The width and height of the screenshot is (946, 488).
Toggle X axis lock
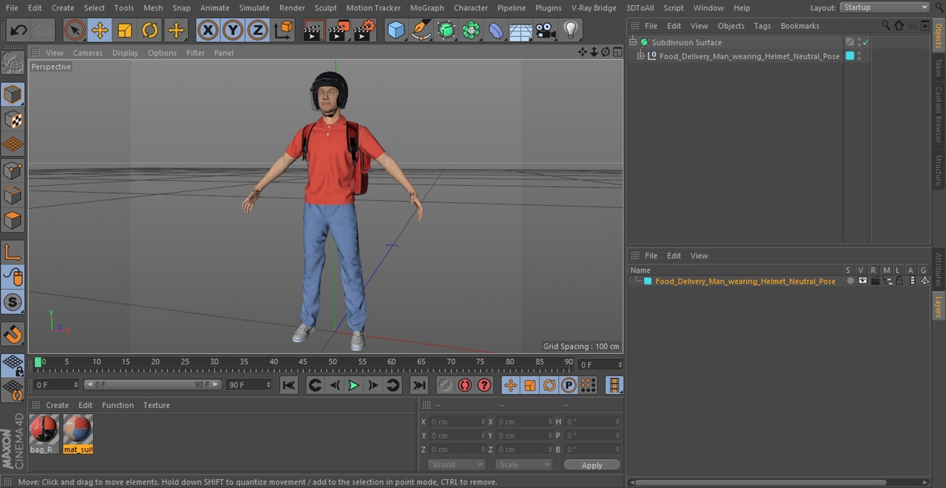(x=208, y=31)
